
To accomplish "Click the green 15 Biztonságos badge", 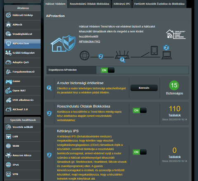I will [x=174, y=85].
